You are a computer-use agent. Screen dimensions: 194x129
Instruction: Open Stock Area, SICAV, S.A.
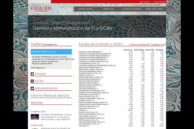tap(88, 116)
